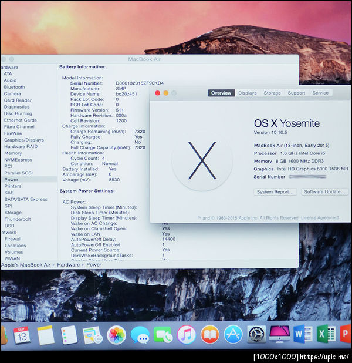Select Locations in the sidebar
This screenshot has height=363, width=352.
click(x=15, y=246)
